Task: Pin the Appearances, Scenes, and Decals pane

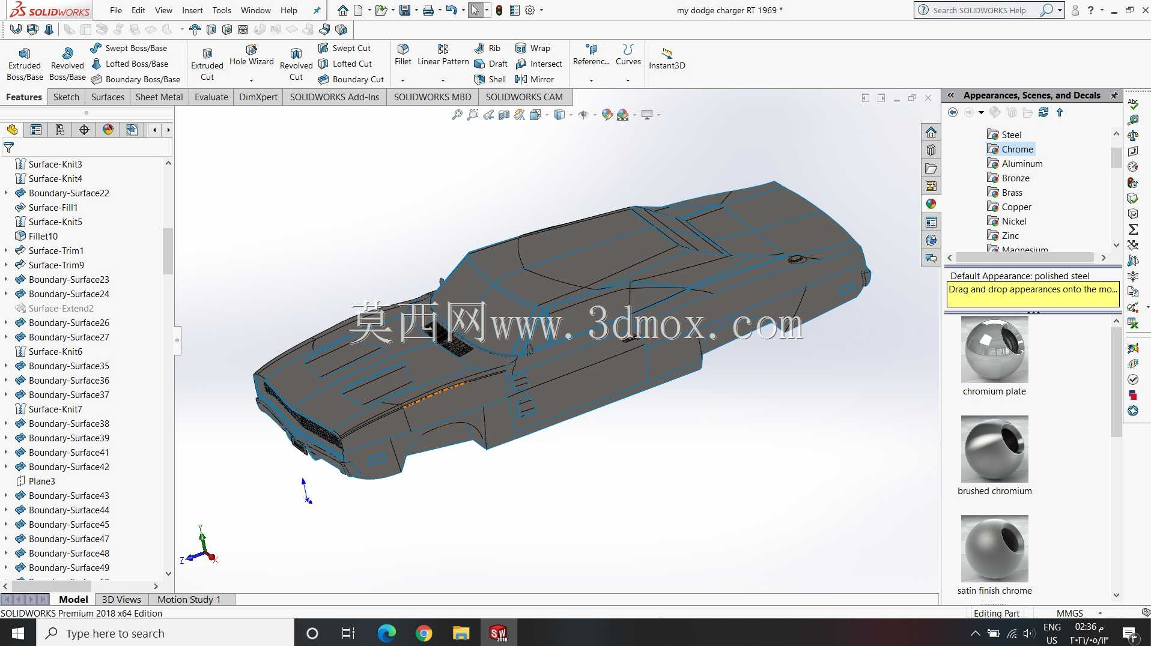Action: tap(1114, 95)
